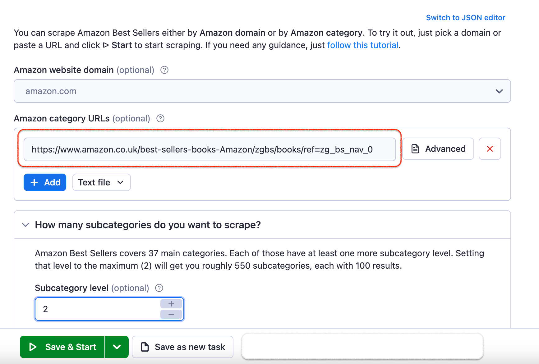
Task: Switch to JSON editor
Action: coord(465,17)
